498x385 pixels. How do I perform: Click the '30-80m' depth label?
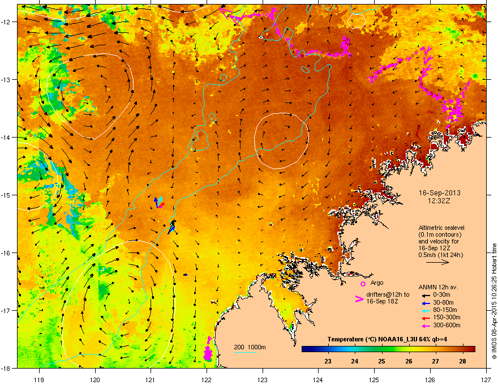(443, 303)
